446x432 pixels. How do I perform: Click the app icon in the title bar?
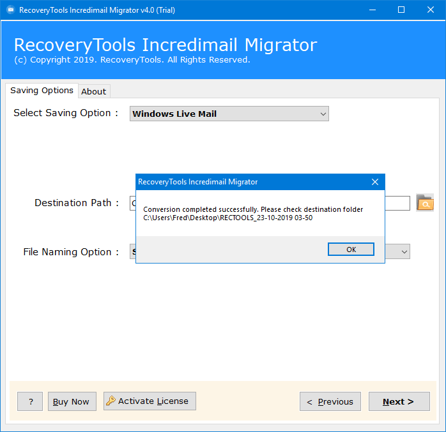pyautogui.click(x=11, y=10)
